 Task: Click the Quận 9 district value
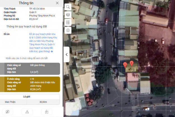[33, 12]
